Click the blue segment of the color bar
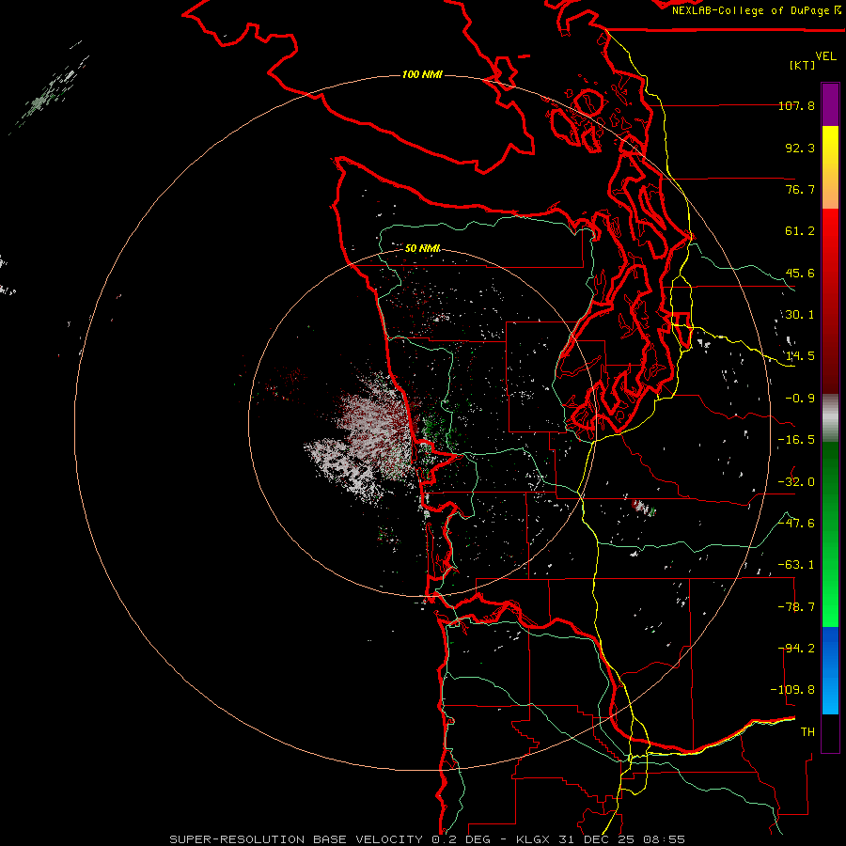846x846 pixels. 830,670
